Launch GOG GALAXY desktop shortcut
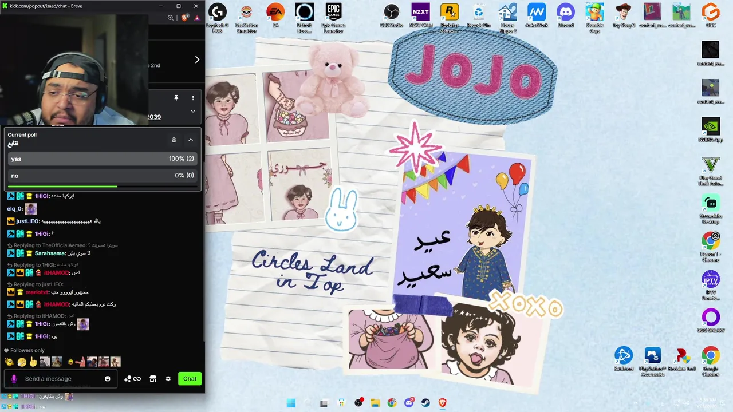Screen dimensions: 733x412 point(710,320)
